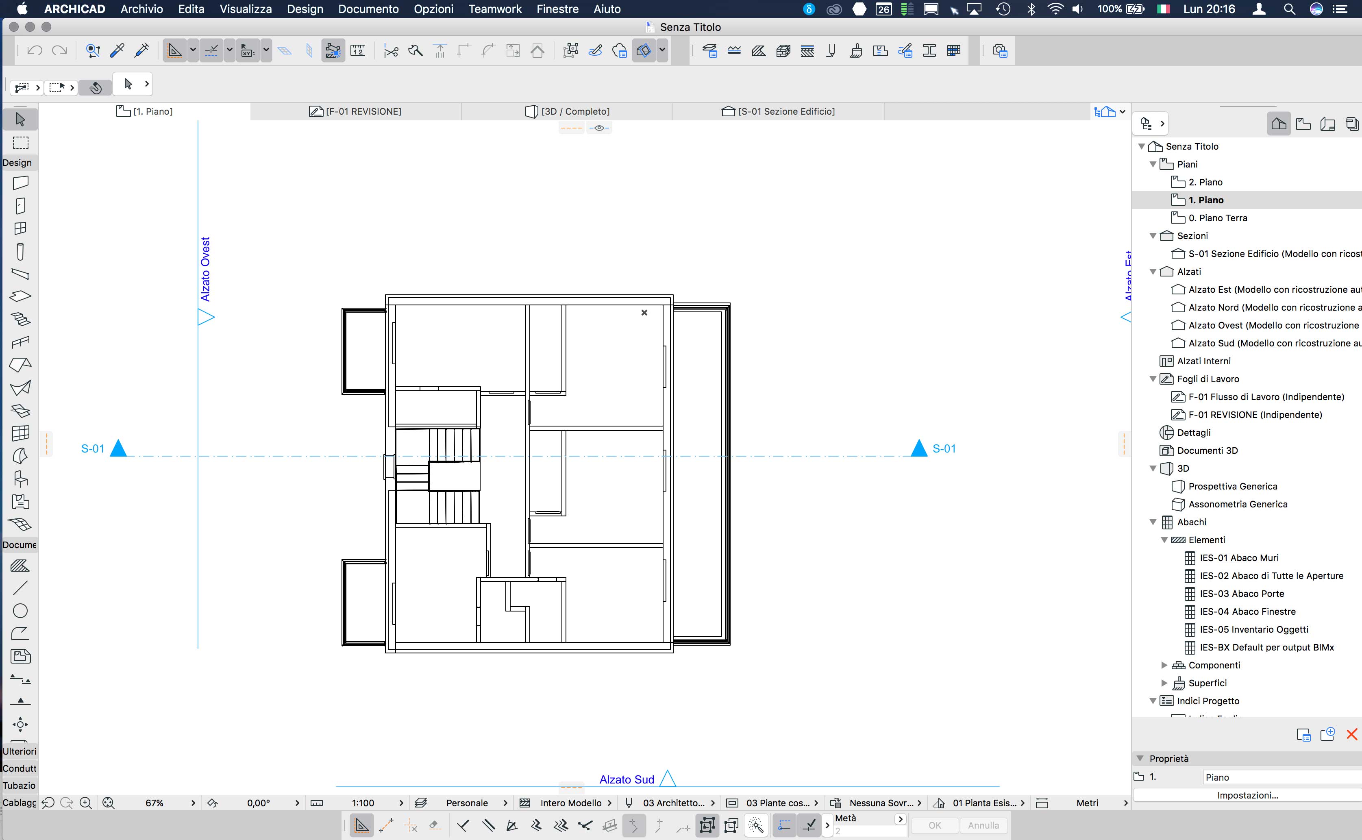Expand the Componenti tree group
This screenshot has width=1362, height=840.
point(1164,665)
